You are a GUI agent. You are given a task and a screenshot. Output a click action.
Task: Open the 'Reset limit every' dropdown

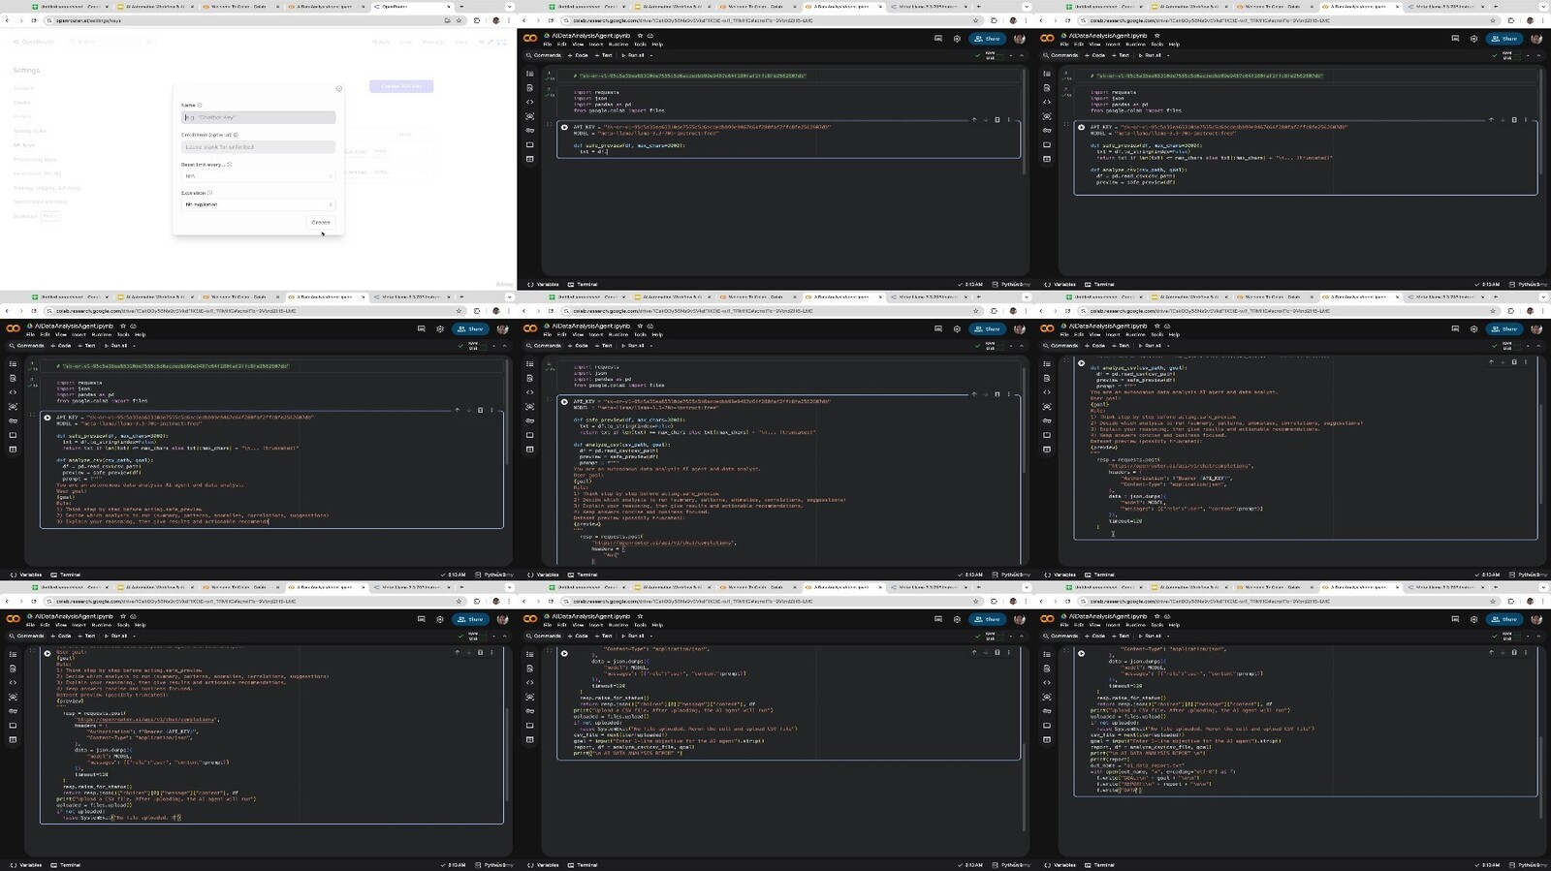(258, 176)
